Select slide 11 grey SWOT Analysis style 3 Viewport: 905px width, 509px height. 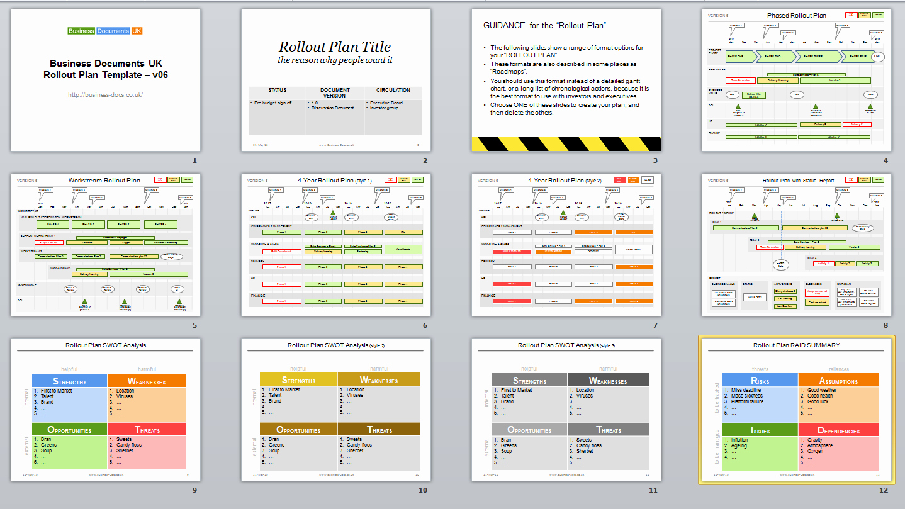566,410
